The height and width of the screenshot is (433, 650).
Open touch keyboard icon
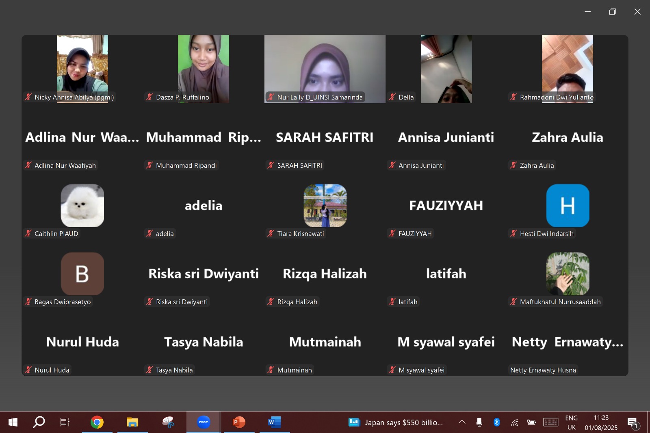551,422
